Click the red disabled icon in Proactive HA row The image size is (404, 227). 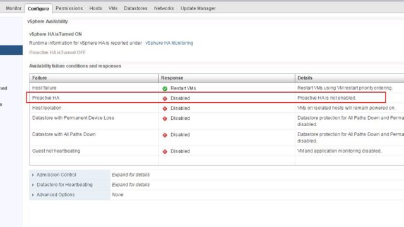pos(165,98)
